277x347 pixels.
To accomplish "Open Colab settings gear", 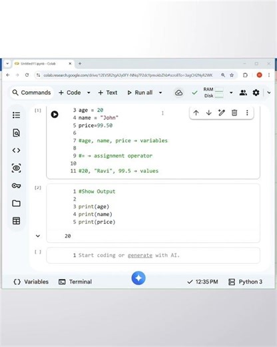I will coord(256,93).
